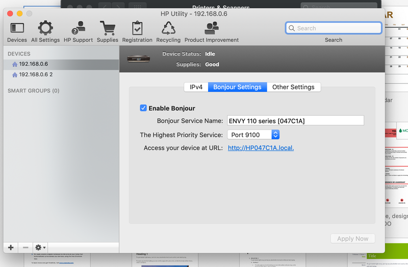This screenshot has width=408, height=267.
Task: Click the printer image in status header
Action: pos(138,59)
